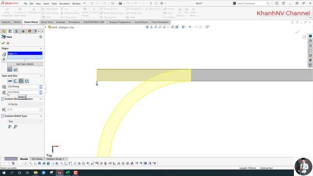Select the Closed hem type icon

pos(10,81)
